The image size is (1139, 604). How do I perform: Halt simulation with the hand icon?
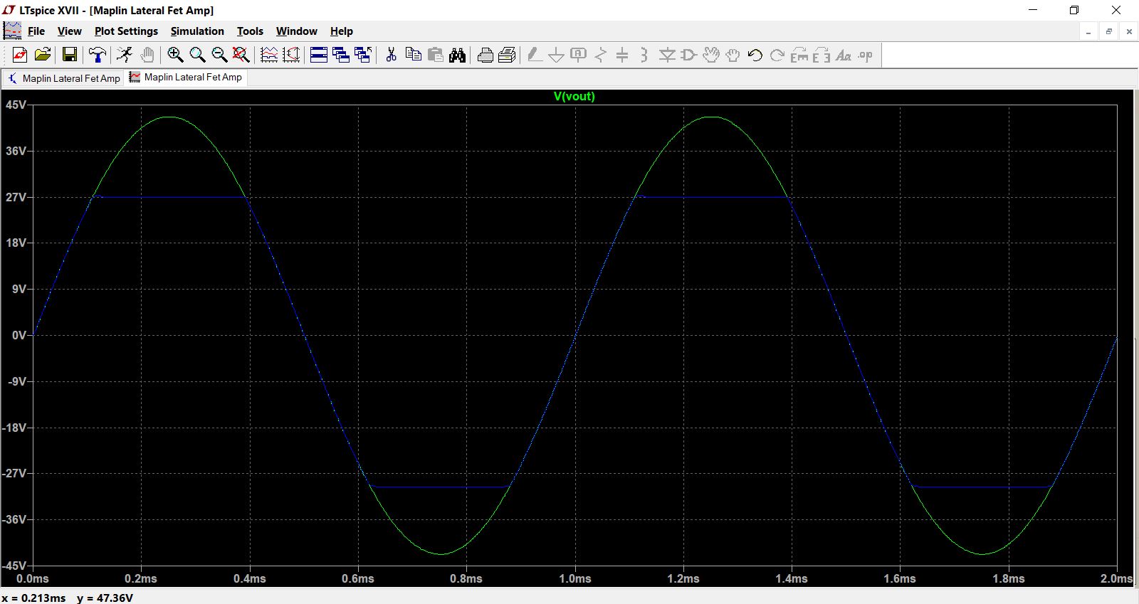pyautogui.click(x=147, y=55)
